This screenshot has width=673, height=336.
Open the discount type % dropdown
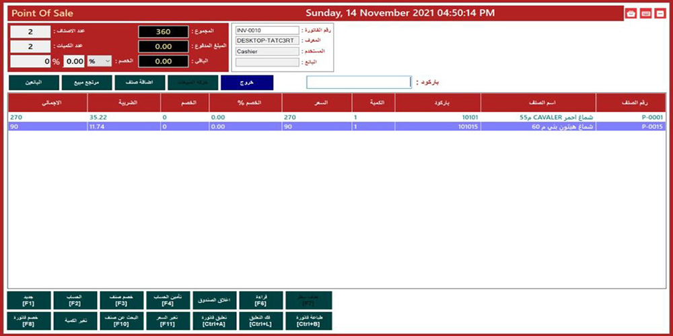(99, 61)
